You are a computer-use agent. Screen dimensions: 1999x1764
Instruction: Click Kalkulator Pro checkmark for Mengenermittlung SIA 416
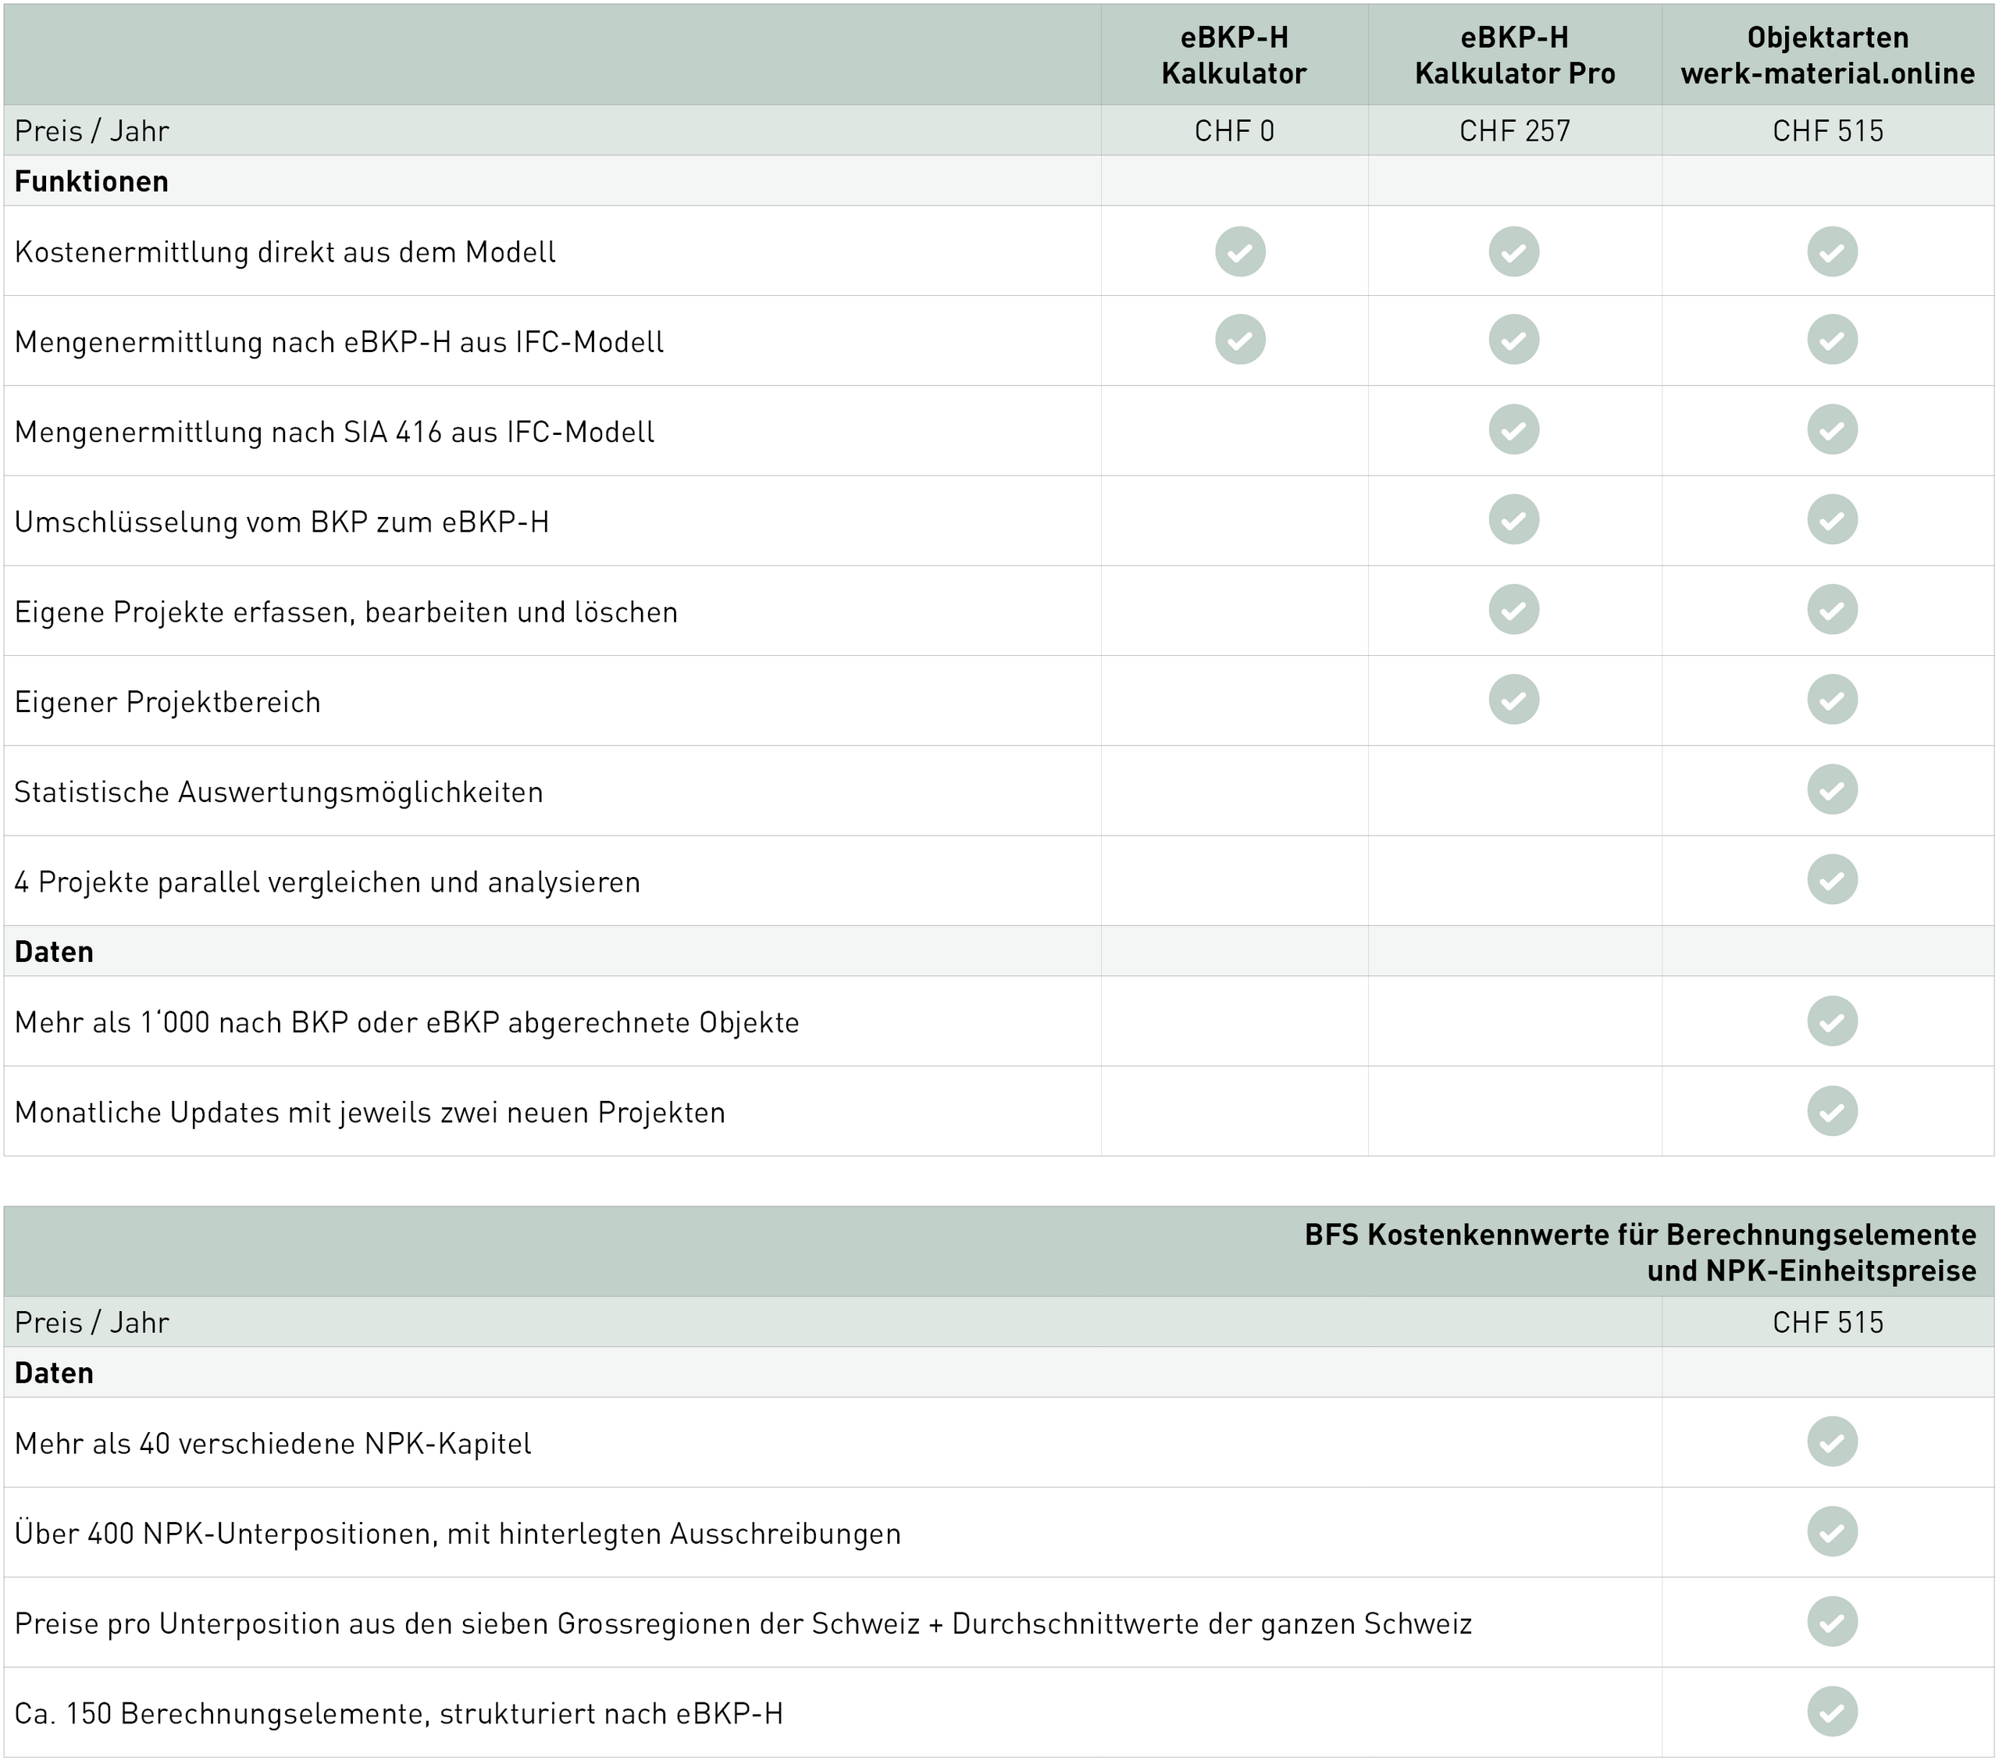(x=1514, y=429)
